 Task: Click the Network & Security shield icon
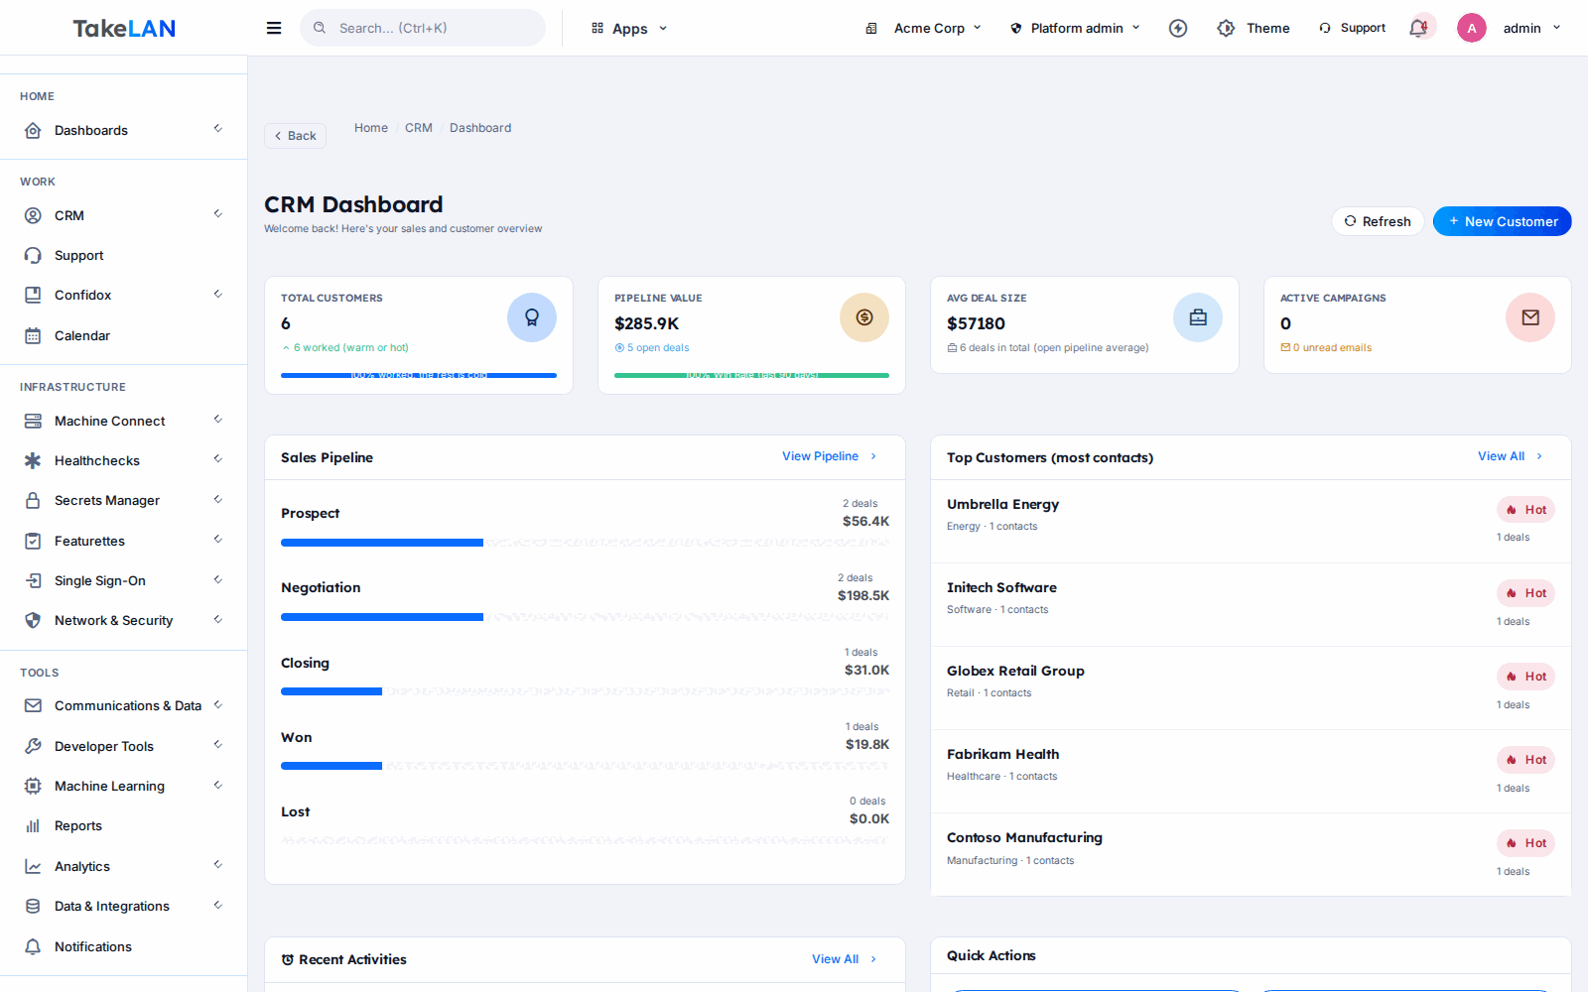coord(33,620)
